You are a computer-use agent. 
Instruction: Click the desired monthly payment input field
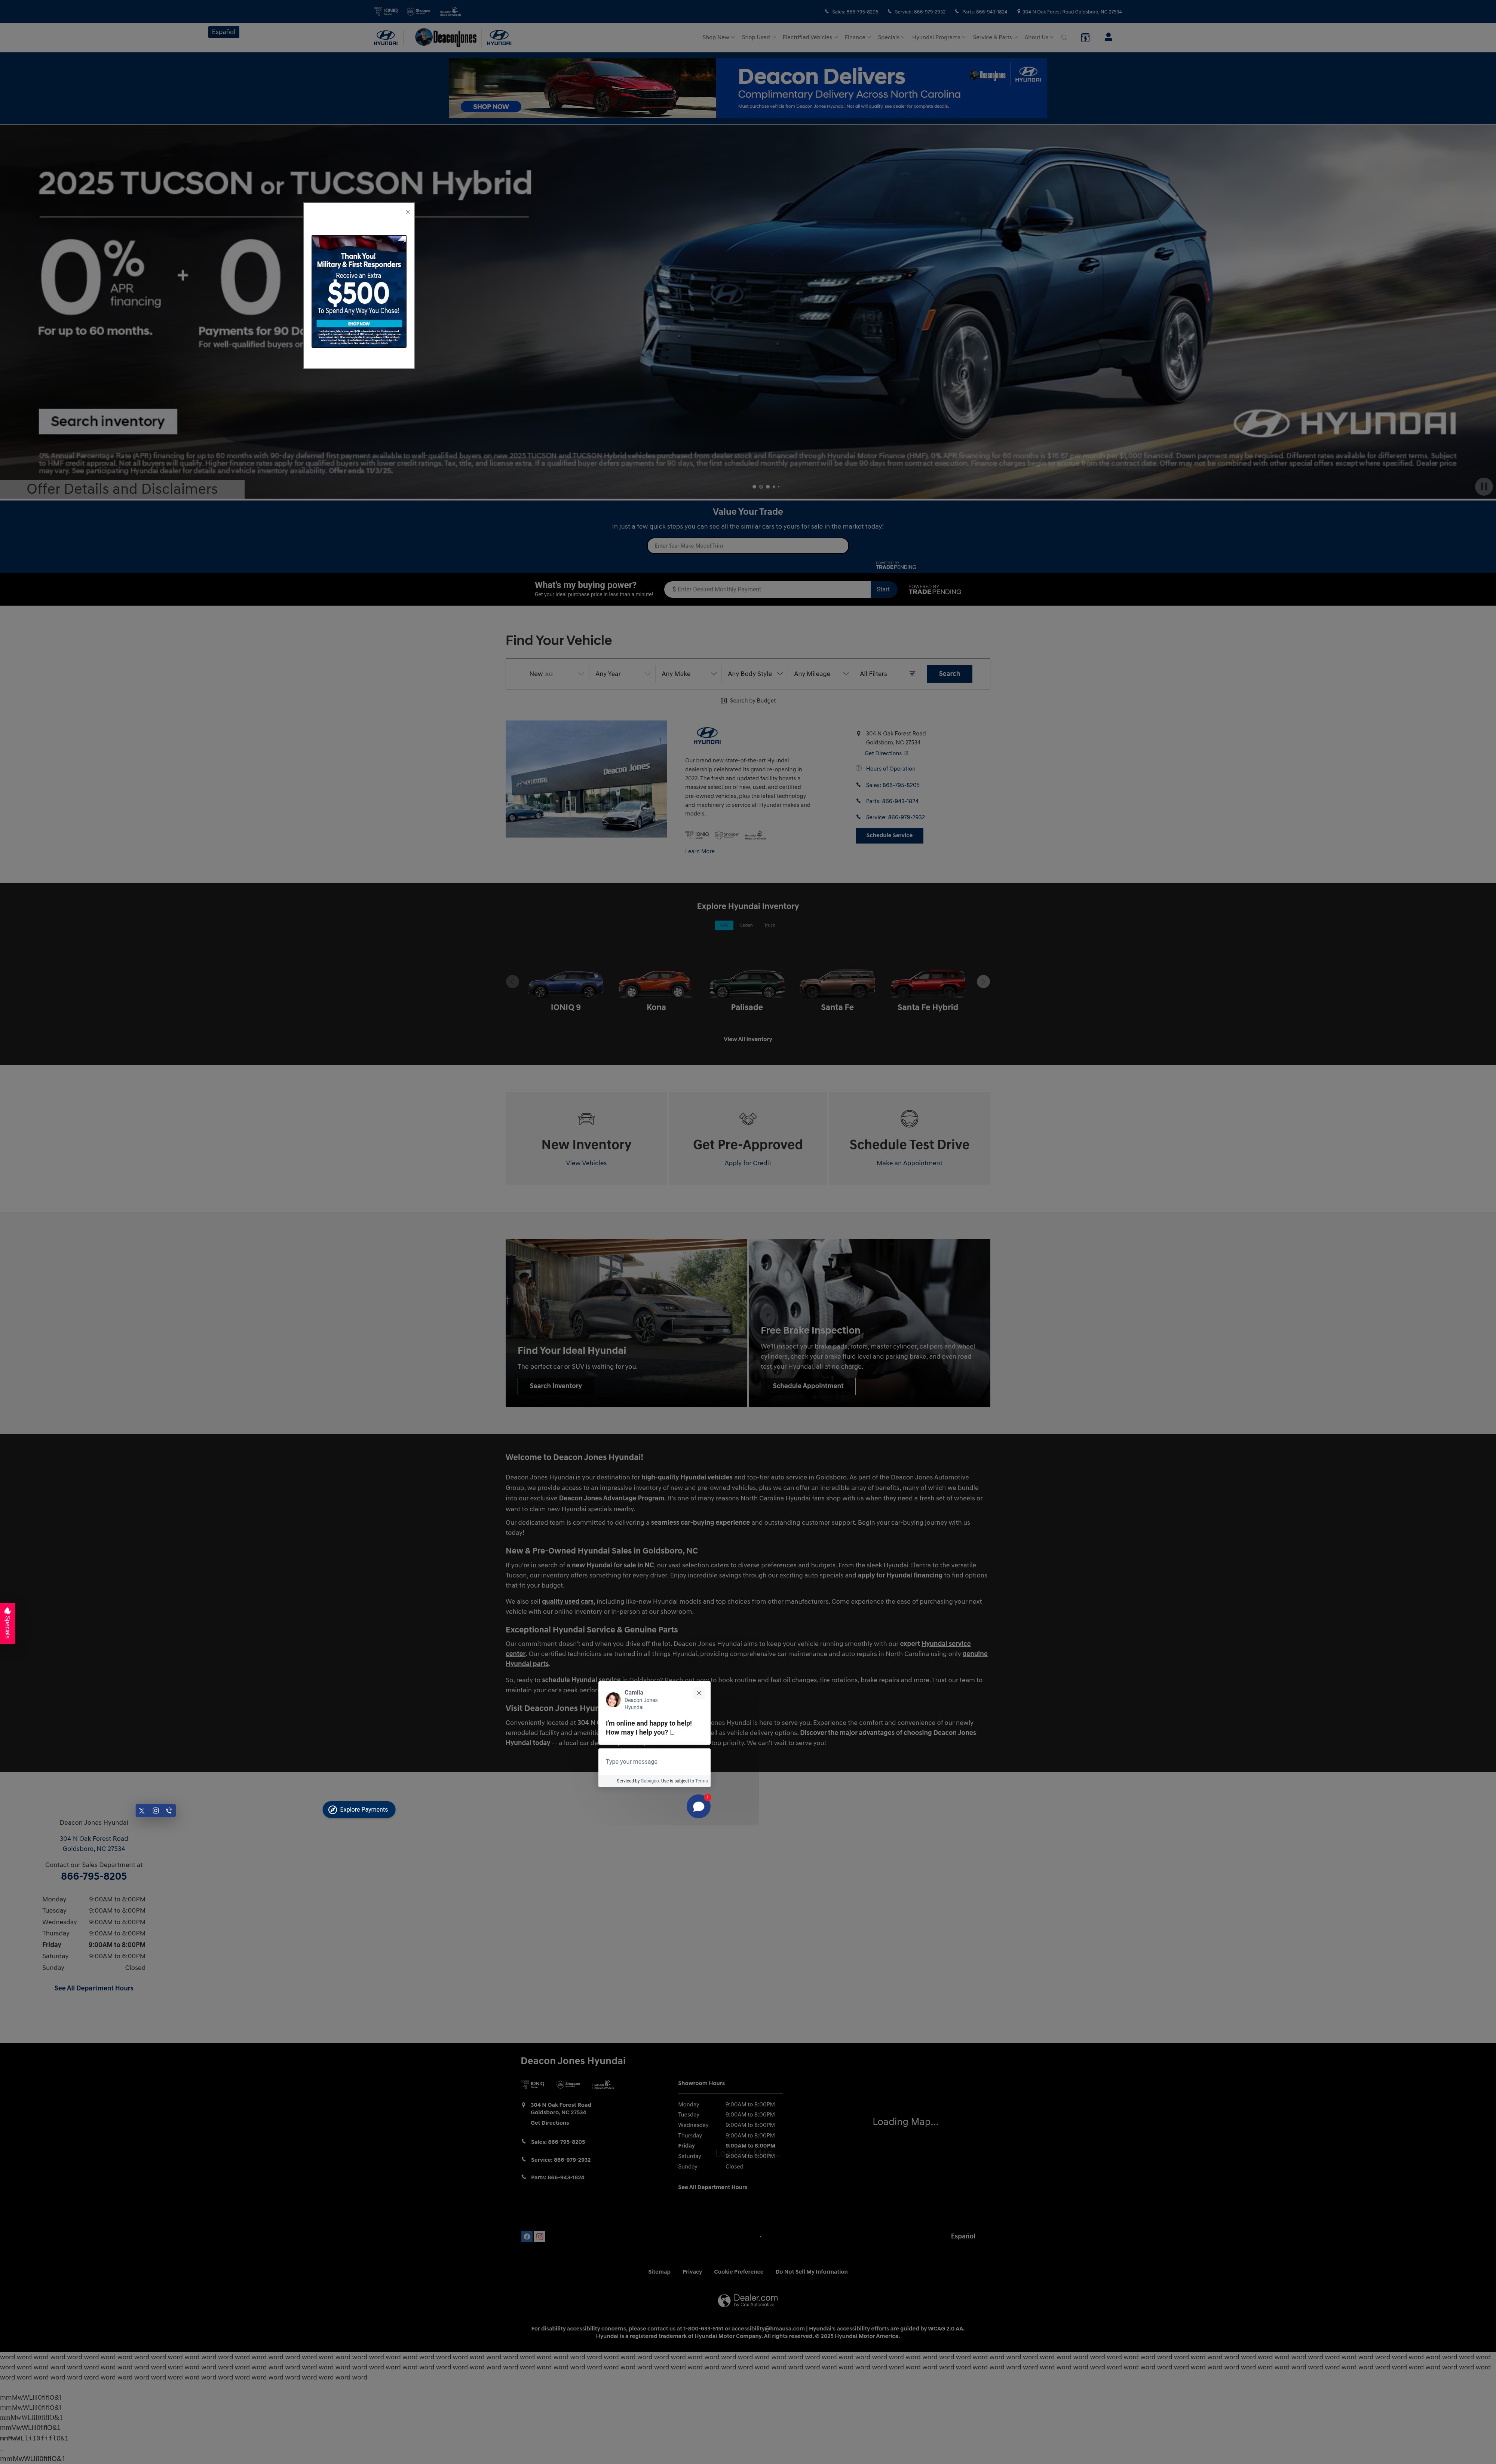click(768, 590)
